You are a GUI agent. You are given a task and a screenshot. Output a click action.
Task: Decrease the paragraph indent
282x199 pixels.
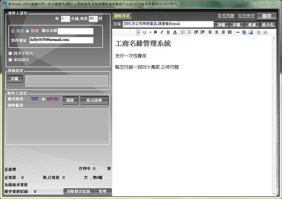196,32
